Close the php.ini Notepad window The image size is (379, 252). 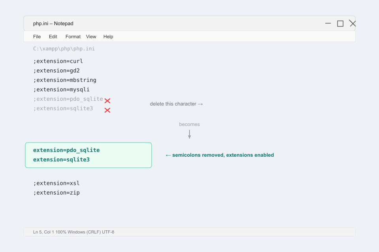pos(353,23)
